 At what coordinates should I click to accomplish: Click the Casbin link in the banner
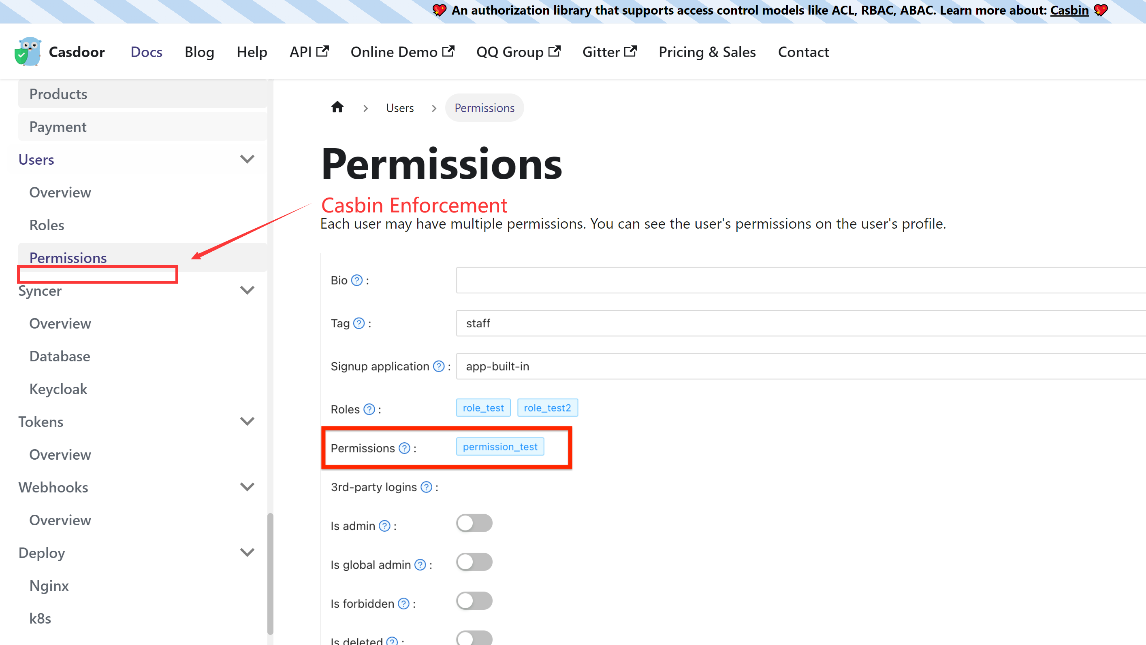point(1069,10)
